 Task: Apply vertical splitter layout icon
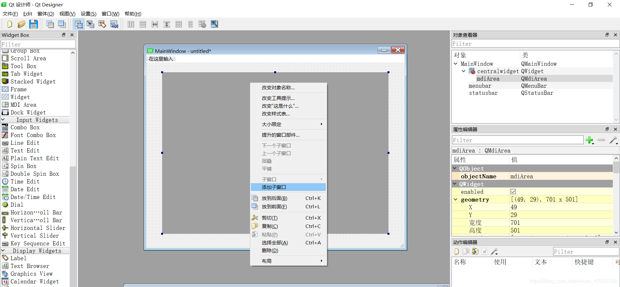click(x=167, y=24)
